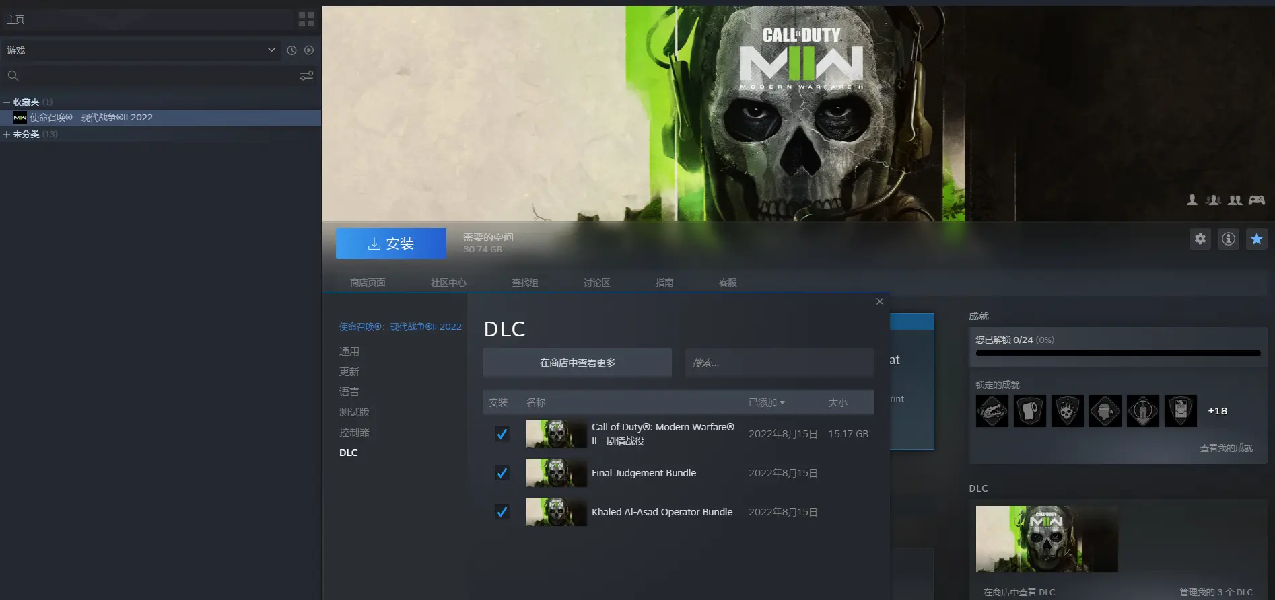Viewport: 1275px width, 600px height.
Task: Select 测试版 in properties sidebar
Action: 354,412
